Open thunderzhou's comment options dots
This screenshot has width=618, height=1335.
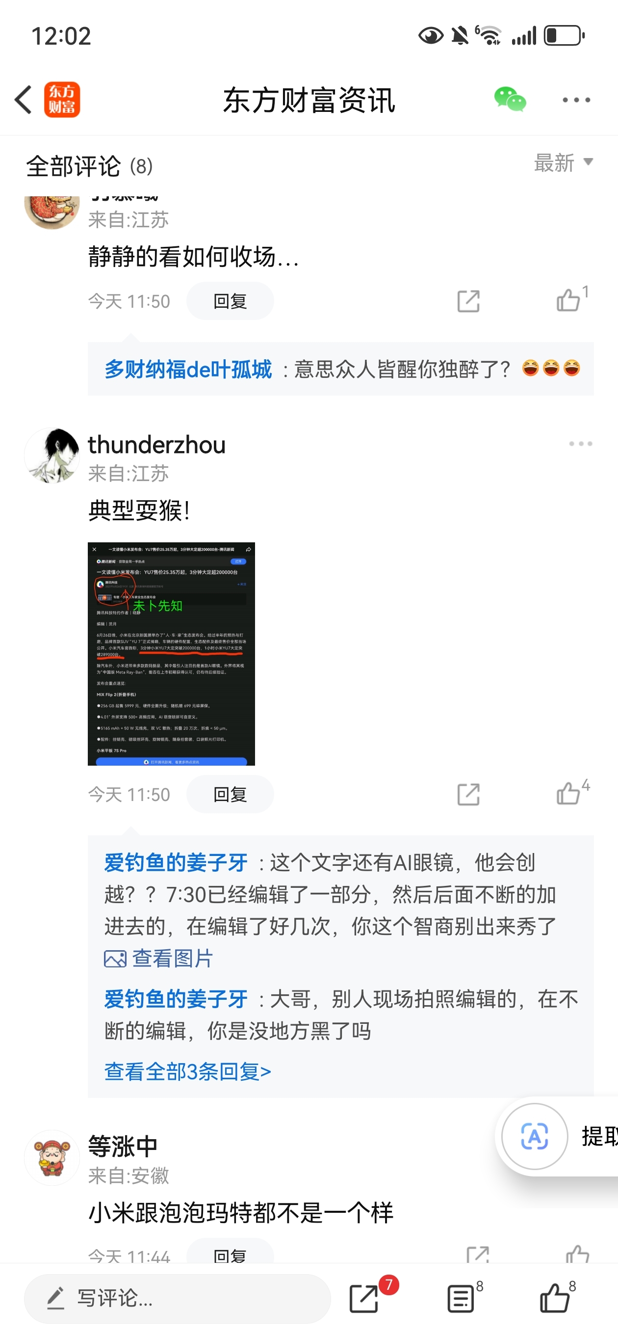[x=580, y=444]
